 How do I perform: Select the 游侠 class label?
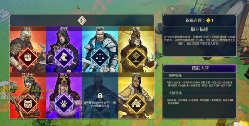click(64, 29)
